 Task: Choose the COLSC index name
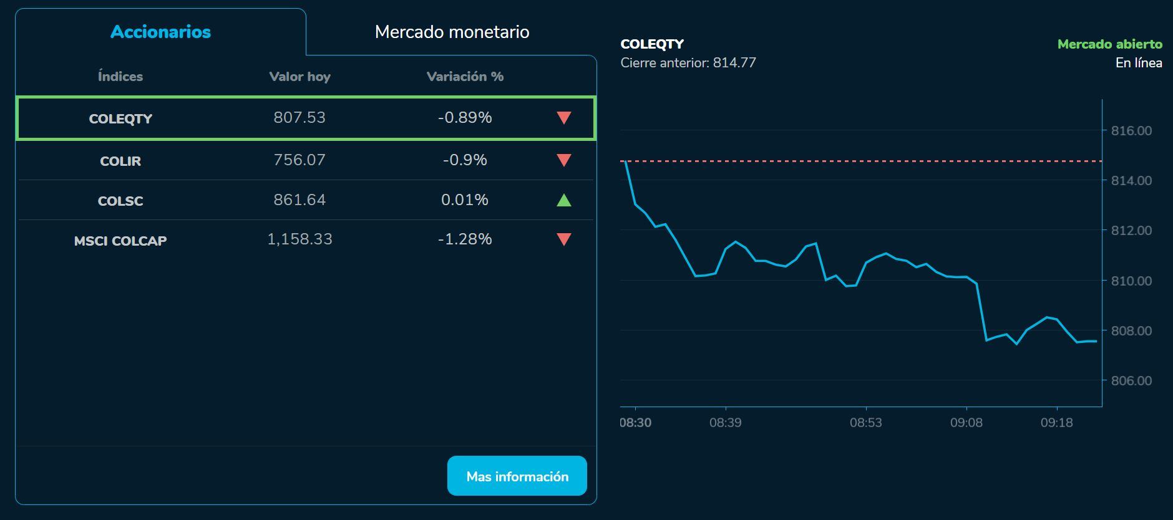point(120,201)
